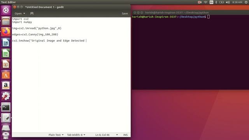Save the Untitled Document 1
The width and height of the screenshot is (249, 140).
[x=124, y=14]
